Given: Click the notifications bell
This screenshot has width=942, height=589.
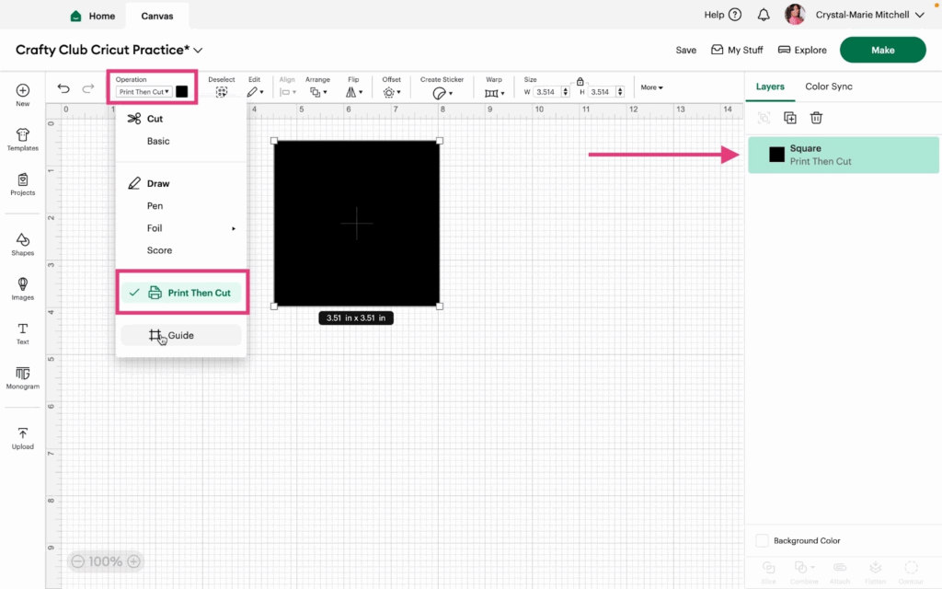Looking at the screenshot, I should coord(764,15).
